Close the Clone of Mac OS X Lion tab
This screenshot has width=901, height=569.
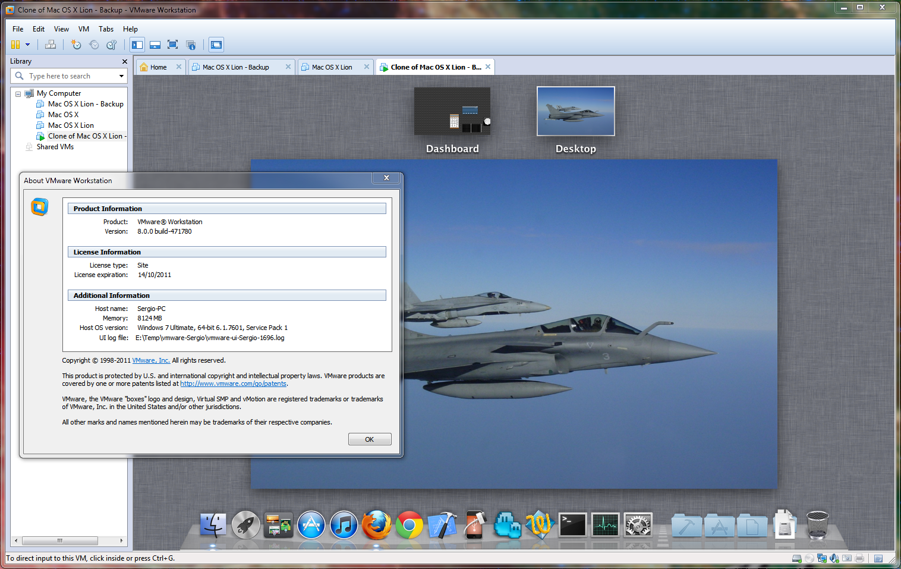point(488,67)
